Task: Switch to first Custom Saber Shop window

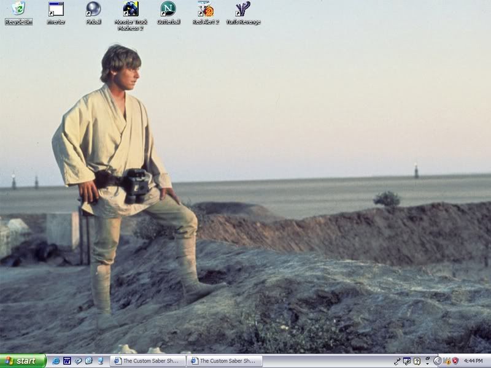Action: coord(147,361)
